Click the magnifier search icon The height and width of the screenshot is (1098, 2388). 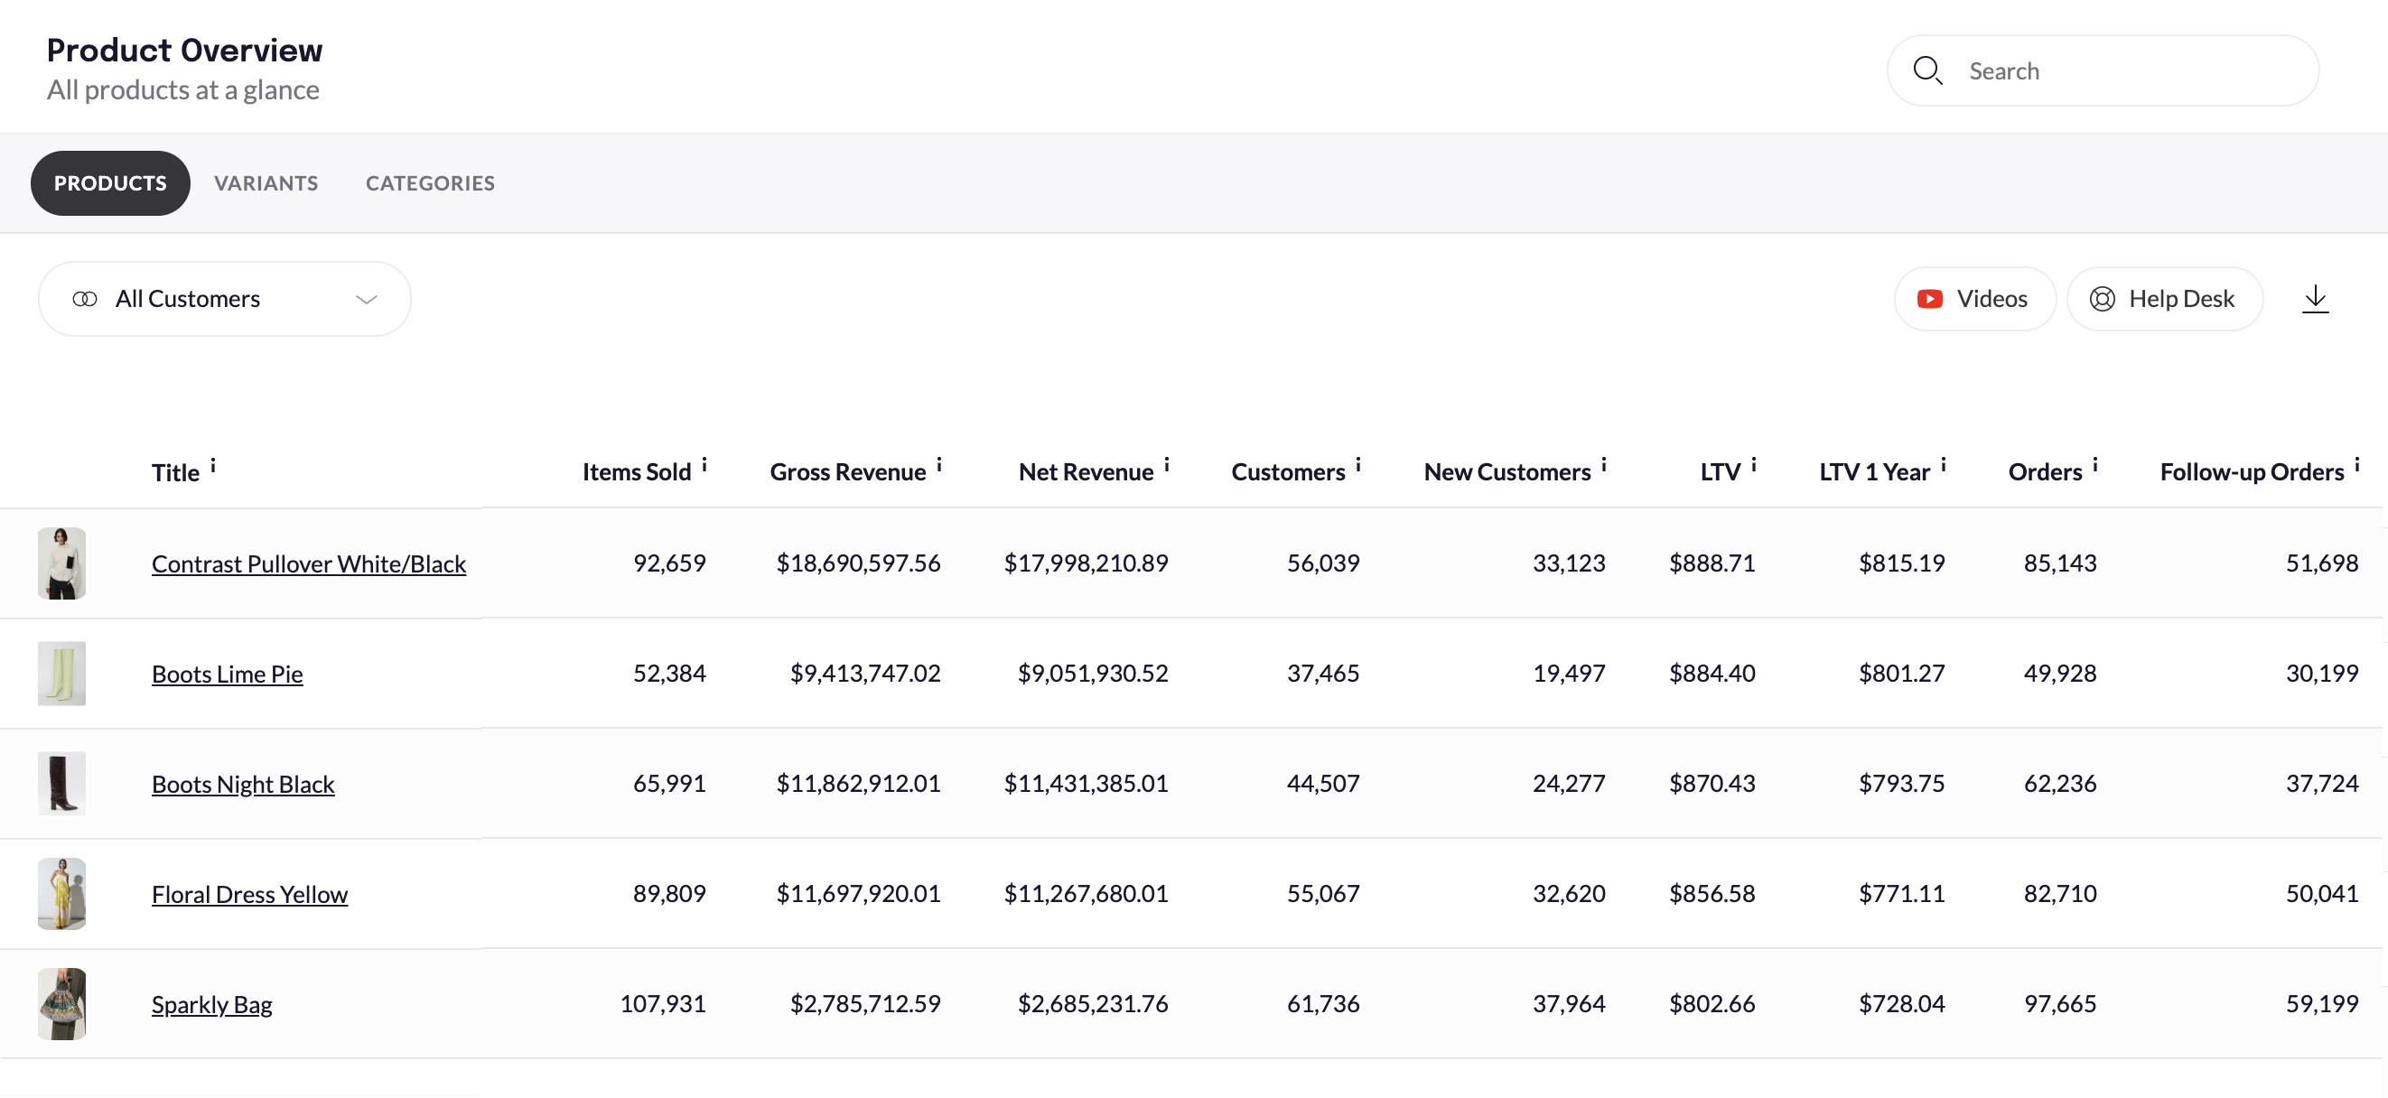pos(1927,70)
